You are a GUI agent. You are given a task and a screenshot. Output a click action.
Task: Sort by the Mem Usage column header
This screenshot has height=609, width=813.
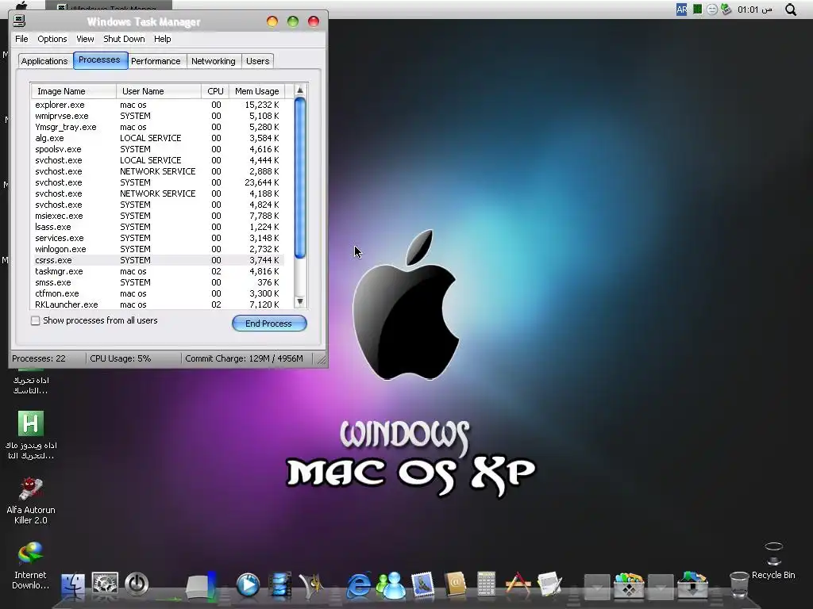(x=256, y=91)
